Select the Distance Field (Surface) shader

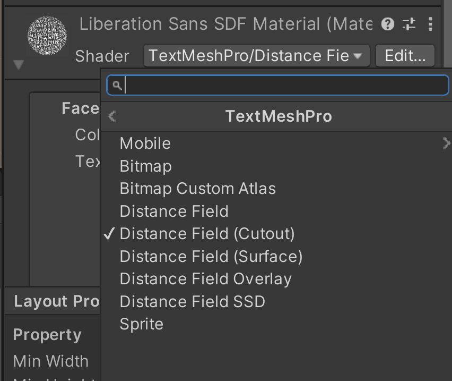211,256
